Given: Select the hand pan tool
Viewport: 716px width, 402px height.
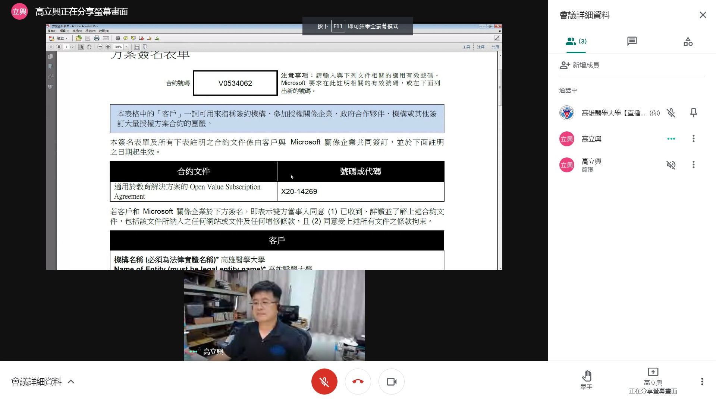Looking at the screenshot, I should click(89, 47).
